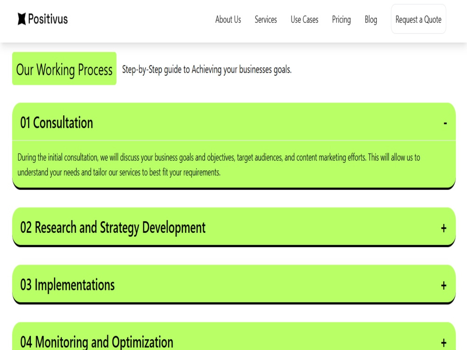Expand Research and Strategy Development plus icon
The image size is (467, 350).
[444, 228]
